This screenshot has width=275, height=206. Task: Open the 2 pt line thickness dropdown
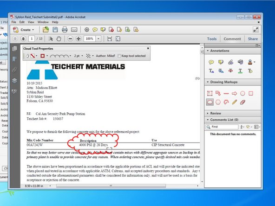point(78,56)
